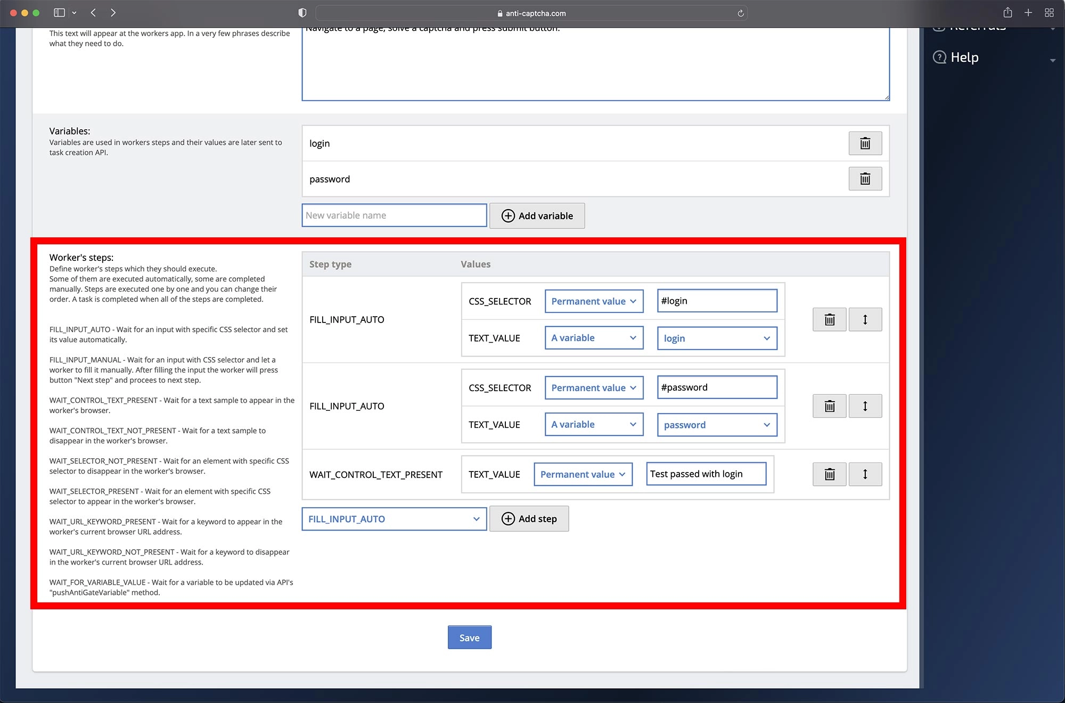Delete the #login FILL_INPUT_AUTO step

(x=829, y=319)
